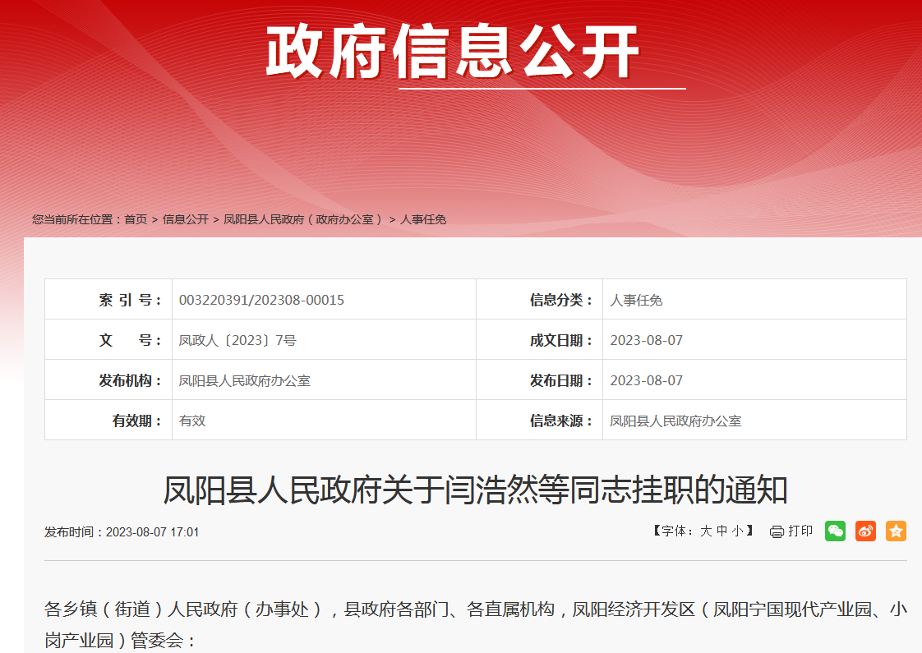Open 信息公开 breadcrumb link

tap(185, 219)
